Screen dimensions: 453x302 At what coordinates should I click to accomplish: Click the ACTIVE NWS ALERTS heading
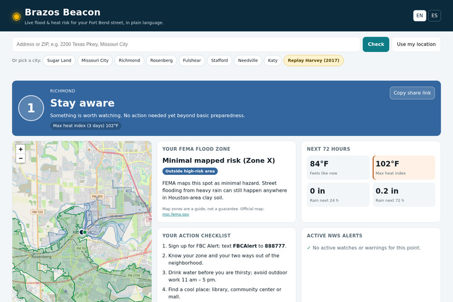pos(334,236)
